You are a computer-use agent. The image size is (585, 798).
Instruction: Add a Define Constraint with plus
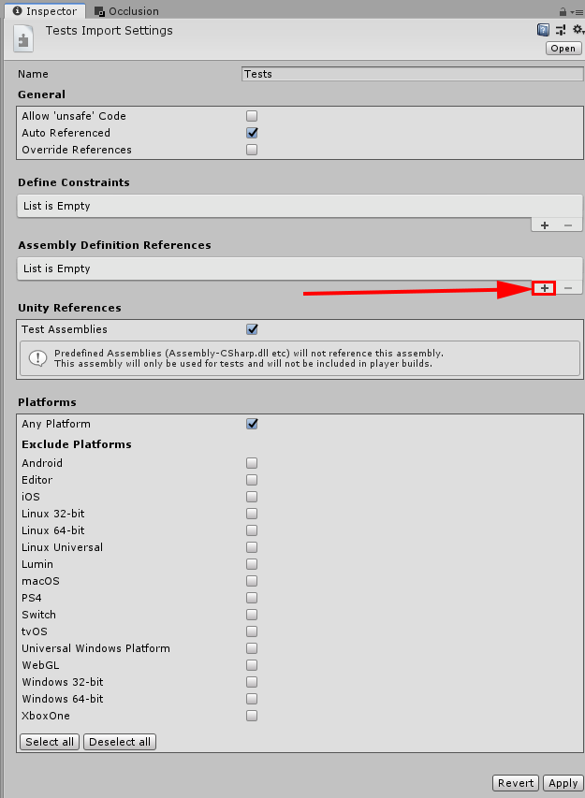point(544,225)
